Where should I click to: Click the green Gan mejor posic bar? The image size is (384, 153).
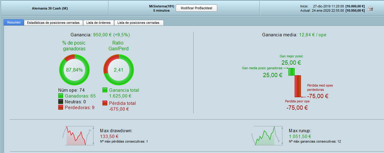pos(291,72)
